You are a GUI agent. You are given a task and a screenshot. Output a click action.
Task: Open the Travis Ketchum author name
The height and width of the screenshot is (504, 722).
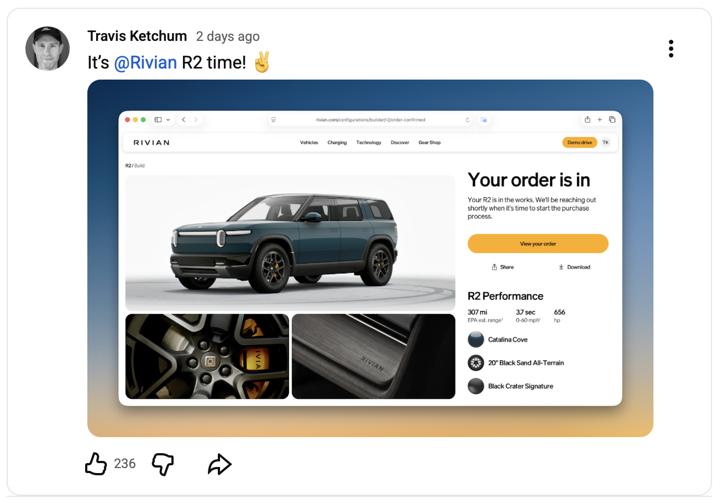[137, 36]
